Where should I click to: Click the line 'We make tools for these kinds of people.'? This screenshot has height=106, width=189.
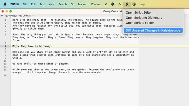(x=41, y=64)
